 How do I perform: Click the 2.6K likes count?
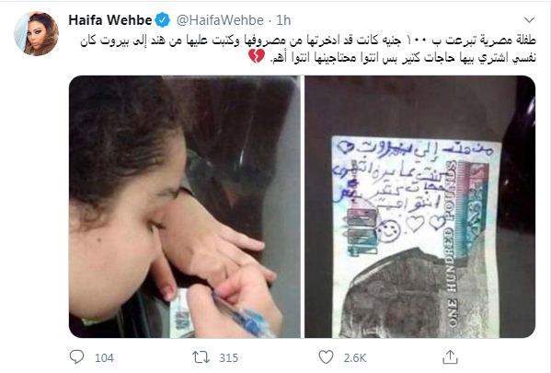[355, 358]
